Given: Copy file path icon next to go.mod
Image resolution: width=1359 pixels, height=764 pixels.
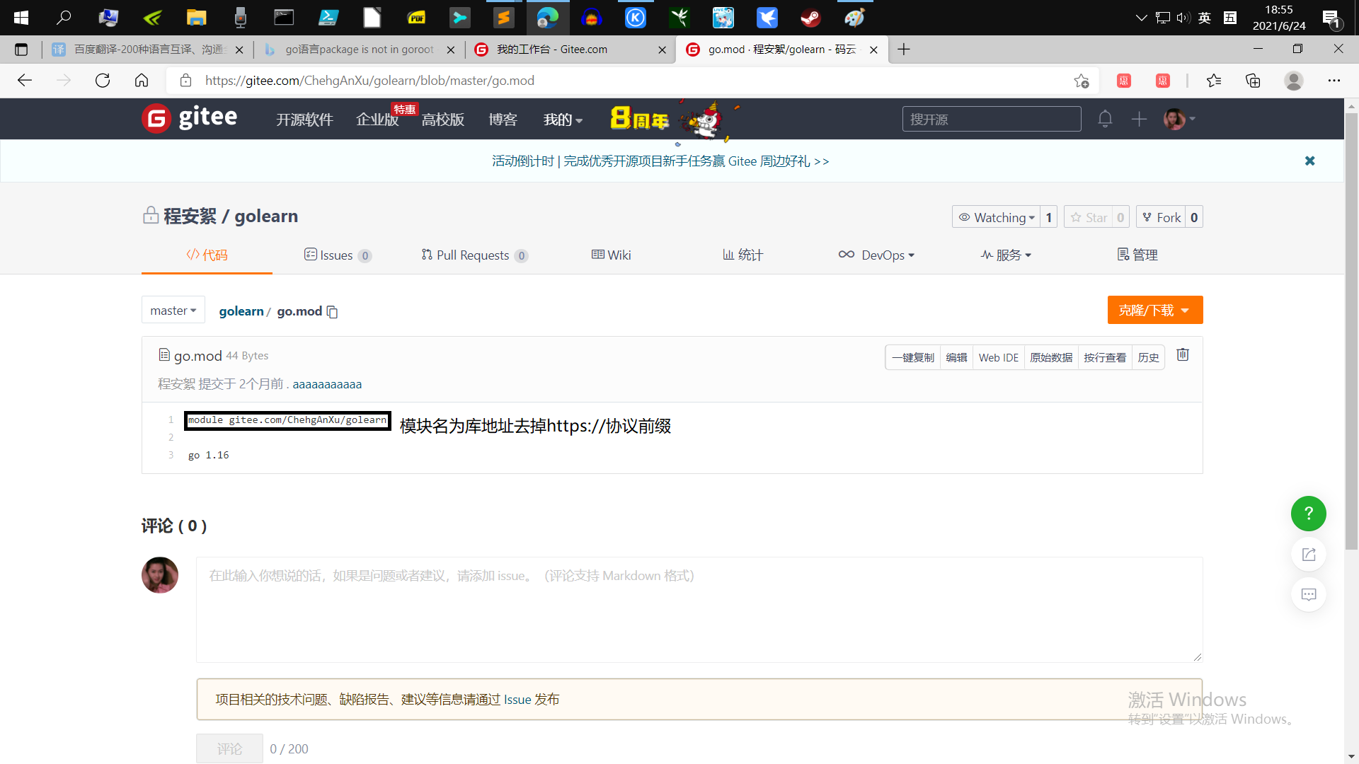Looking at the screenshot, I should (x=332, y=312).
